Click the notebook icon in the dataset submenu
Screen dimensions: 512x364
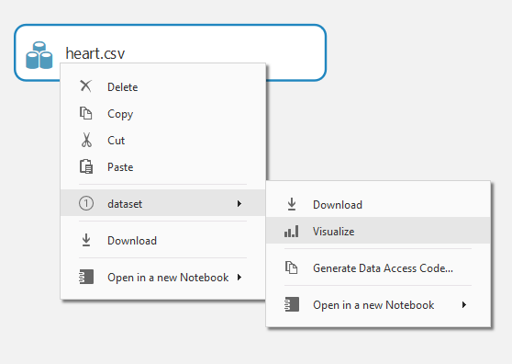tap(292, 304)
